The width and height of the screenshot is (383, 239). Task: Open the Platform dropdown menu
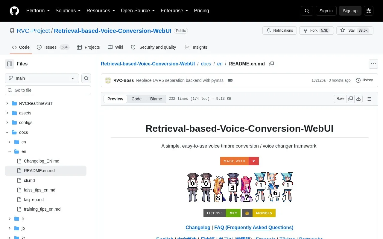click(38, 11)
